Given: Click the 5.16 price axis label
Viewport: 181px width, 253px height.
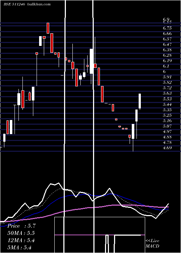Looking at the screenshot, I should 167,121.
